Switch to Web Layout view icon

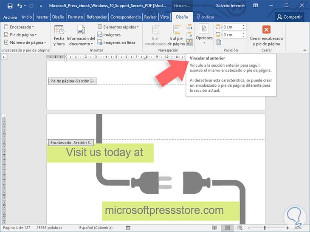(240, 228)
